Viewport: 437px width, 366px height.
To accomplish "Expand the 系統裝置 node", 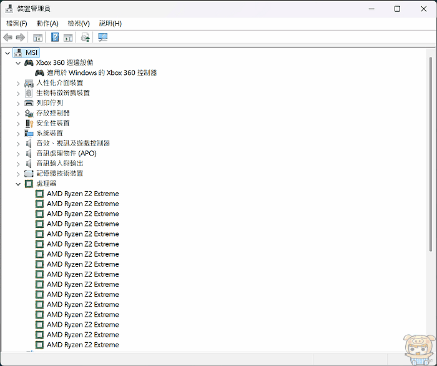I will click(x=18, y=134).
